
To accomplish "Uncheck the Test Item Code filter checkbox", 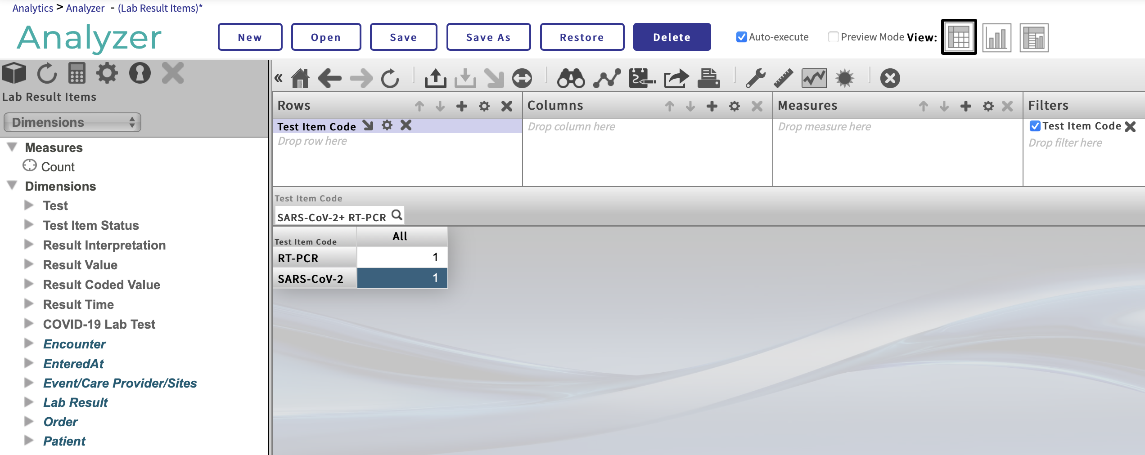I will point(1035,126).
